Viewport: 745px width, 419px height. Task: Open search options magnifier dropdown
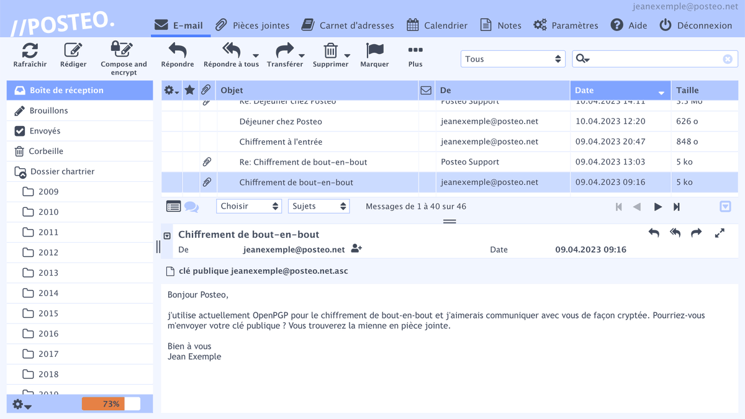tap(582, 59)
